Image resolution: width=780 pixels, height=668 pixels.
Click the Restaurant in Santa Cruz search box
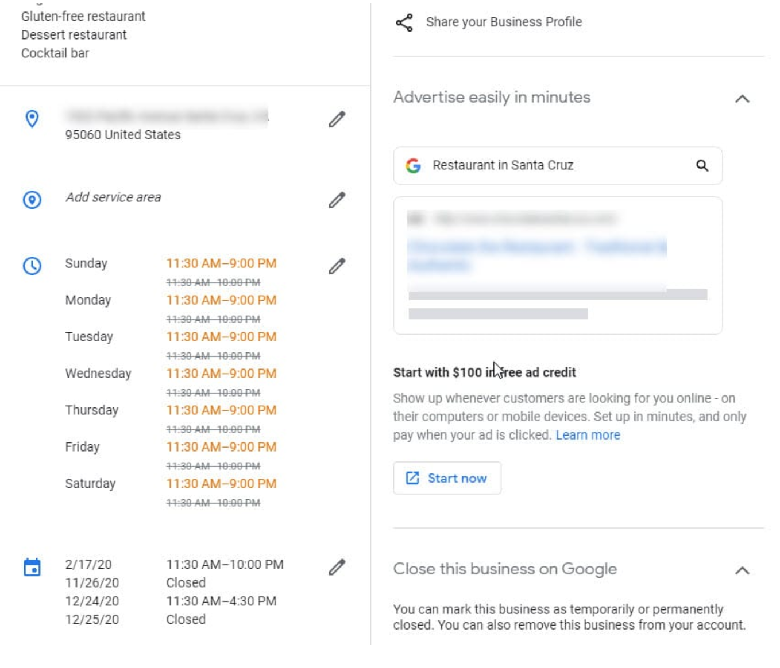(x=551, y=166)
